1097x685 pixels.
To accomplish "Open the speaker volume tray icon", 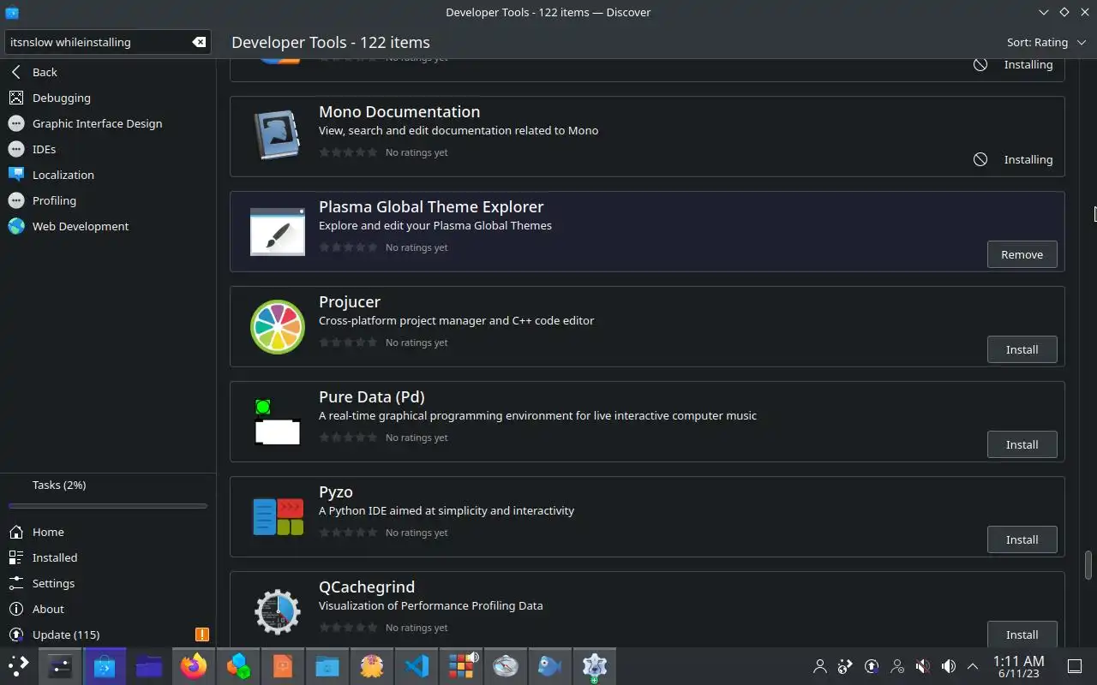I will click(949, 666).
